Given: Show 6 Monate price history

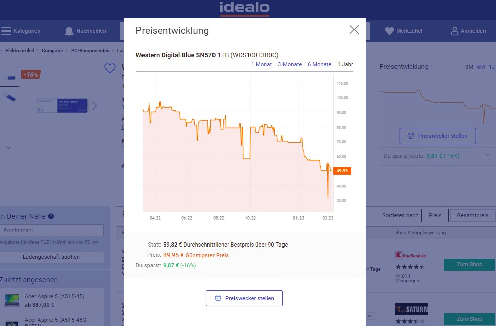Looking at the screenshot, I should coord(319,64).
